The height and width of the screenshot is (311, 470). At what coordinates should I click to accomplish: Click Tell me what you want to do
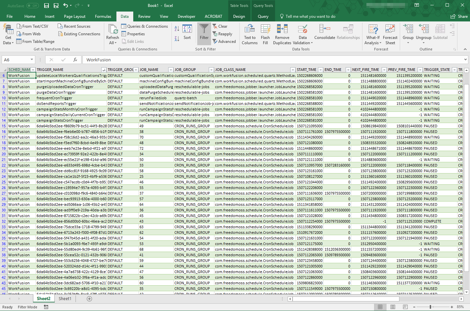(x=308, y=16)
